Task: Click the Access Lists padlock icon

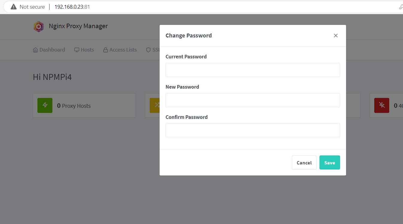Action: pos(105,49)
